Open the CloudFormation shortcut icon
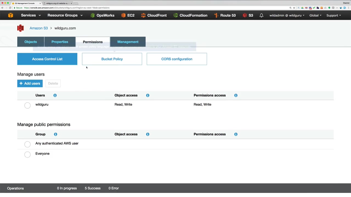The image size is (351, 197). (x=175, y=15)
